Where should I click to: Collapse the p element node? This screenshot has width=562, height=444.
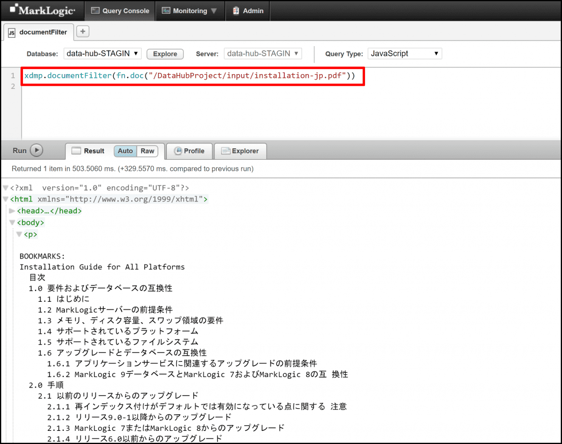(x=19, y=234)
